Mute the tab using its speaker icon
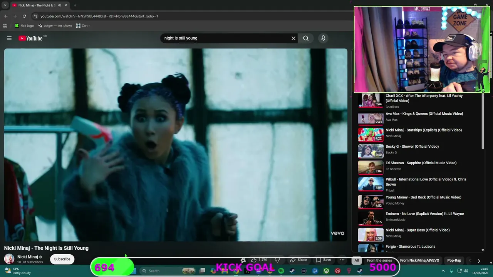Viewport: 493px width, 277px height. tap(59, 5)
